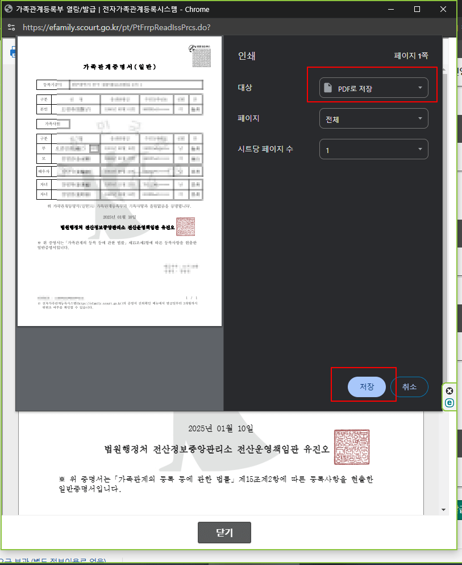The width and height of the screenshot is (462, 565).
Task: Click the floating 'e' extension icon
Action: (x=449, y=403)
